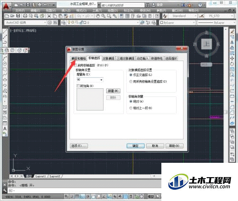Switch to the 3D Object Snap tab
The height and width of the screenshot is (201, 238).
[x=126, y=58]
